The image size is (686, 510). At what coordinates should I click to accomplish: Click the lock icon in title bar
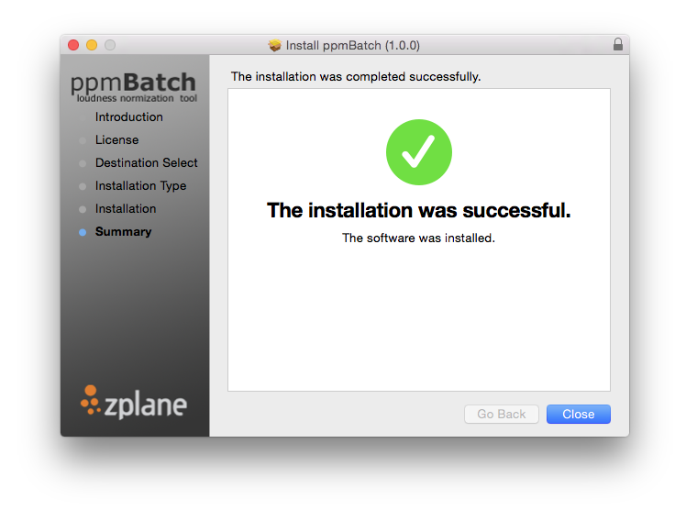617,45
